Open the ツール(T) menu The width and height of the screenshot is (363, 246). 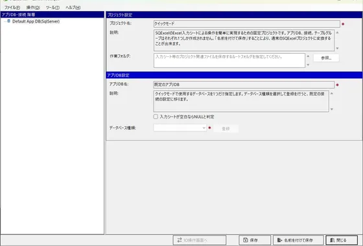(x=53, y=8)
